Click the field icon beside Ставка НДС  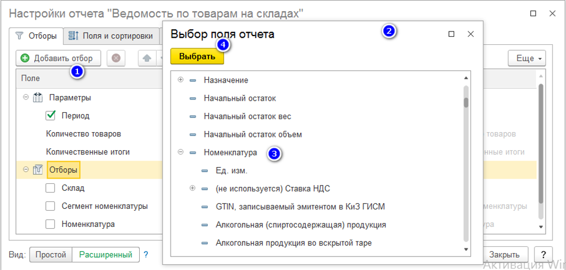(x=204, y=189)
